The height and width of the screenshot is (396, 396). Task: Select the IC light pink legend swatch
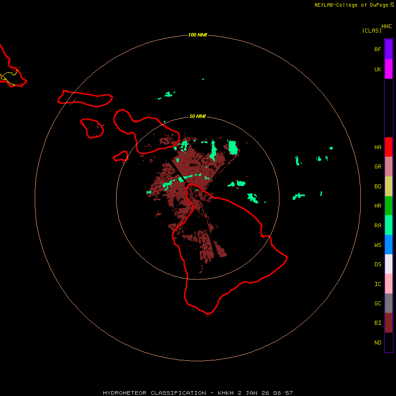389,284
